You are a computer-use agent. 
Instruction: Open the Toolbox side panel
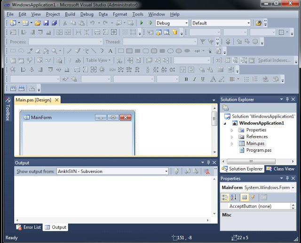[8, 109]
